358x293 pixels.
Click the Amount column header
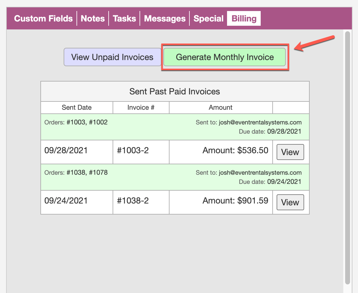click(221, 108)
